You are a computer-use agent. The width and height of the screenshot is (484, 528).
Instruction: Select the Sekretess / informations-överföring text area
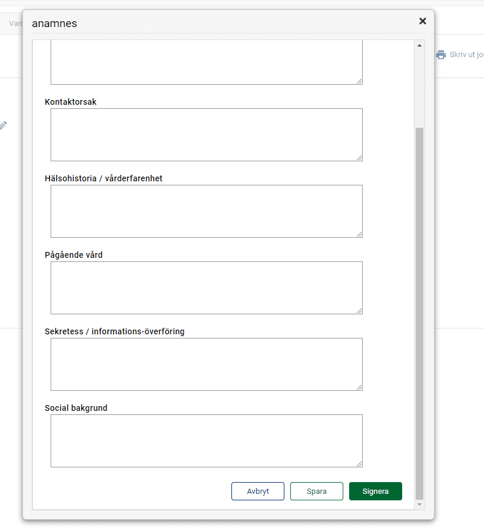tap(207, 364)
